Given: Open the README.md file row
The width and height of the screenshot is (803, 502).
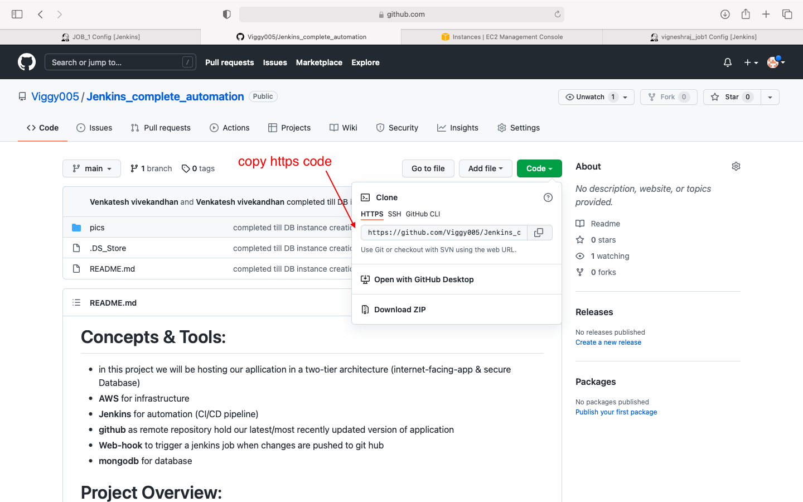Looking at the screenshot, I should pos(112,269).
